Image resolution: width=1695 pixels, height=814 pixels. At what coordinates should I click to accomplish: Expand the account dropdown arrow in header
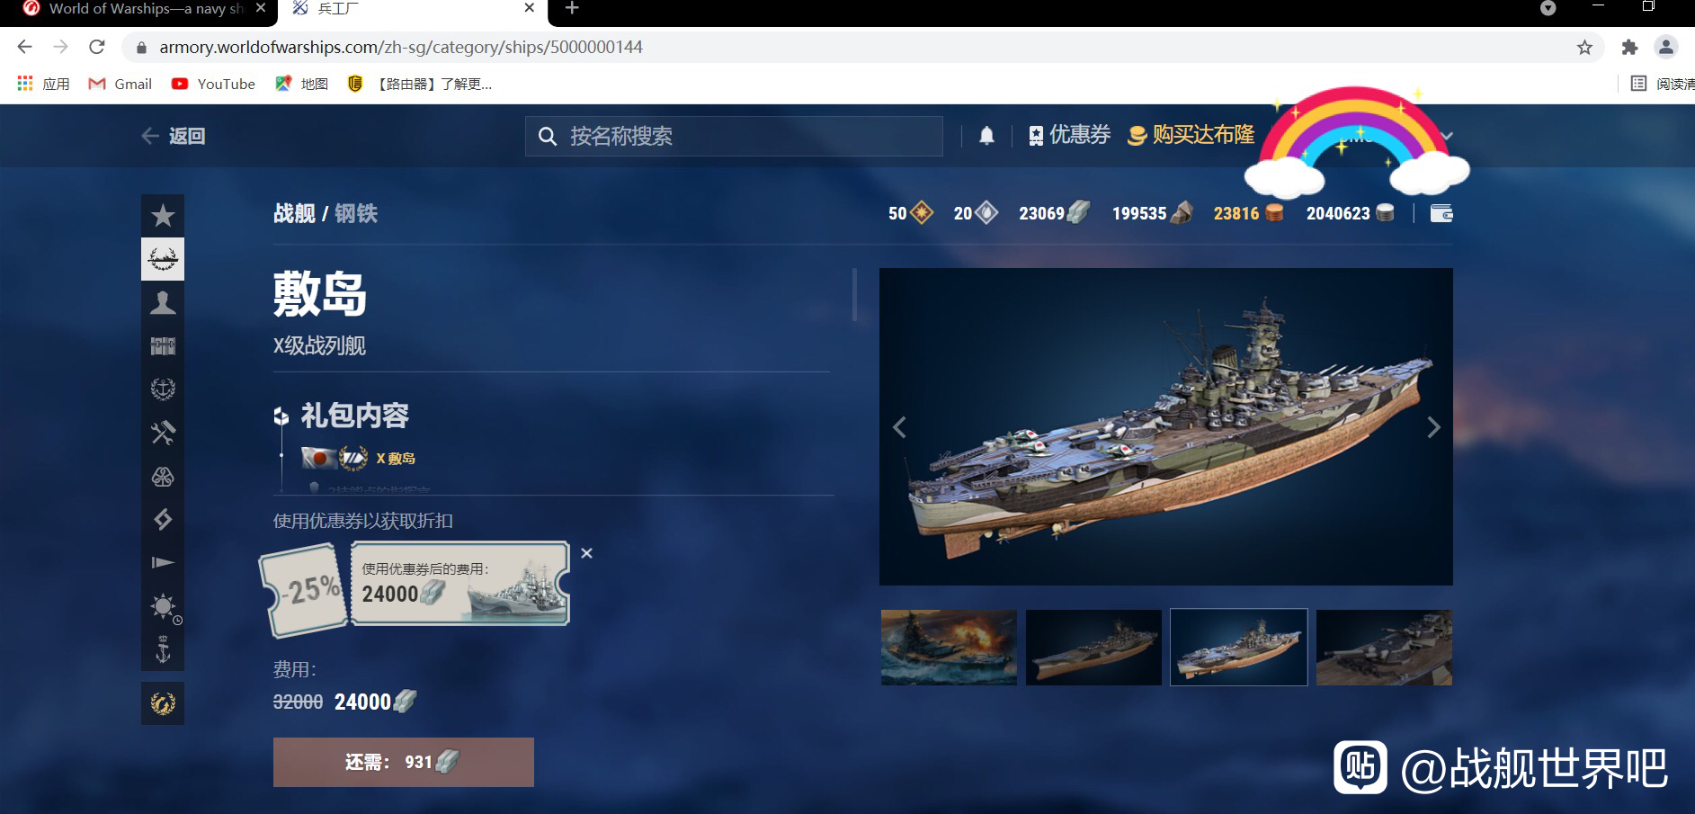(1447, 136)
